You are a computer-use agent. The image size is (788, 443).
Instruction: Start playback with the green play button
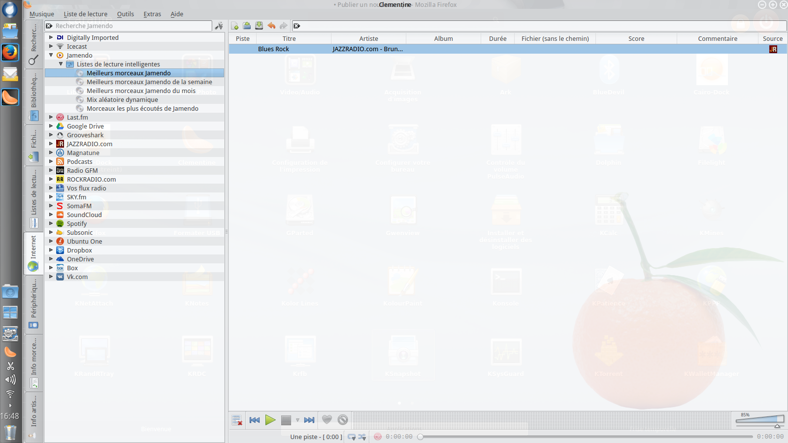click(270, 420)
